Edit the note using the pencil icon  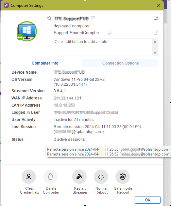[x=156, y=33]
